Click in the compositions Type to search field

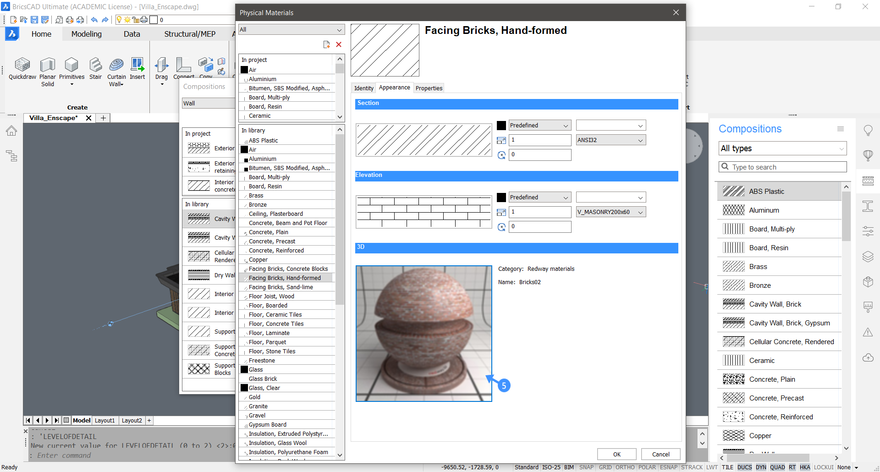click(784, 167)
